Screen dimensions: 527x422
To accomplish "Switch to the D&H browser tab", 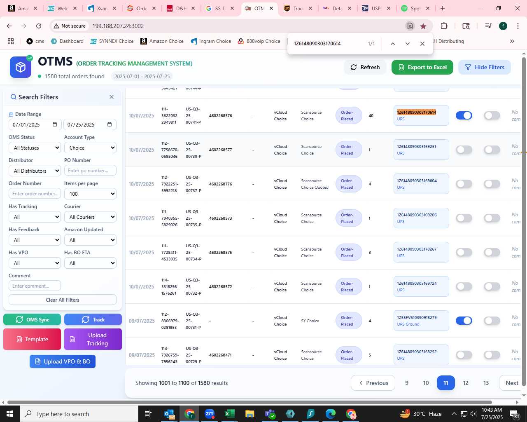I will 176,8.
